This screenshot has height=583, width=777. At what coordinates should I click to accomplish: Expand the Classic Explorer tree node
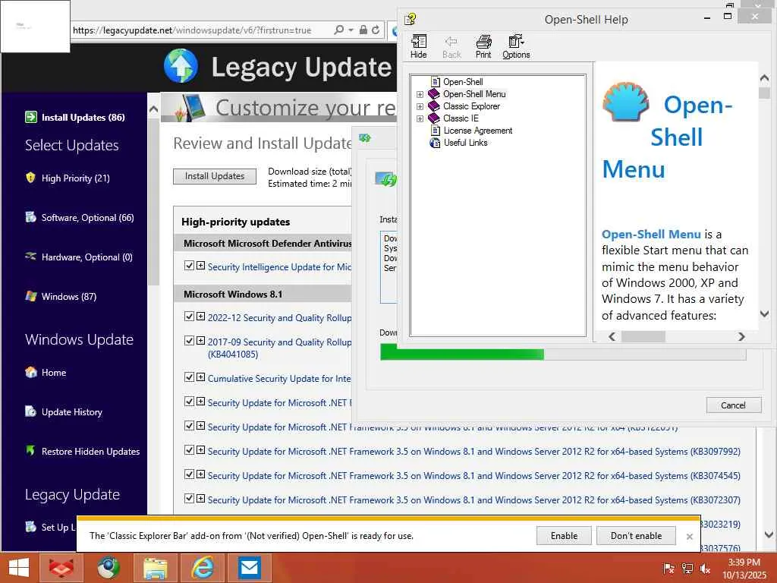click(420, 106)
